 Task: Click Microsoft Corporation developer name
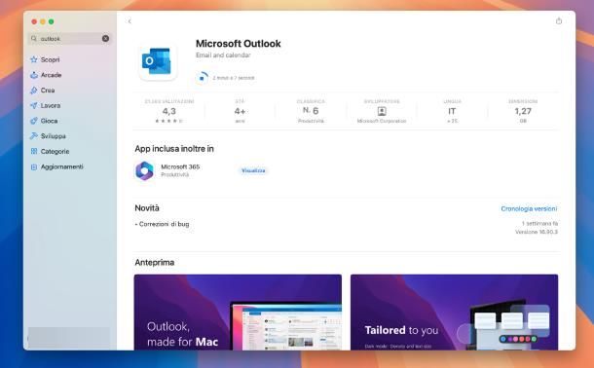(382, 121)
